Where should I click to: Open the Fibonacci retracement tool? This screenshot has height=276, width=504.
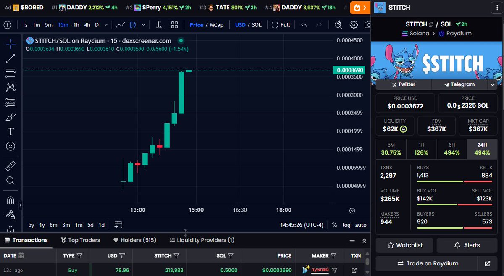[x=10, y=73]
